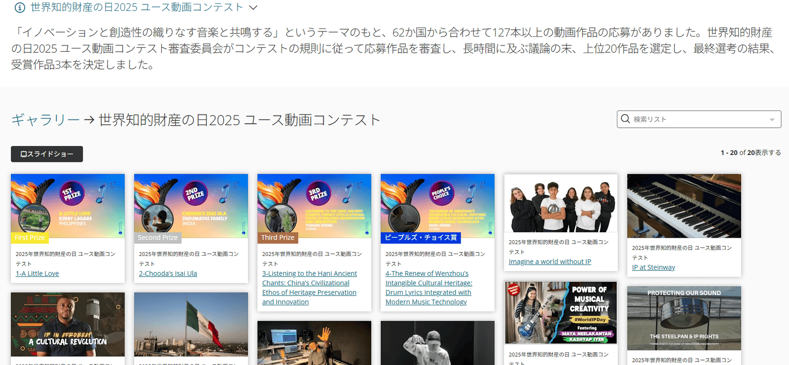Select the 2nd Prize video thumbnail
Image resolution: width=789 pixels, height=365 pixels.
coord(191,206)
